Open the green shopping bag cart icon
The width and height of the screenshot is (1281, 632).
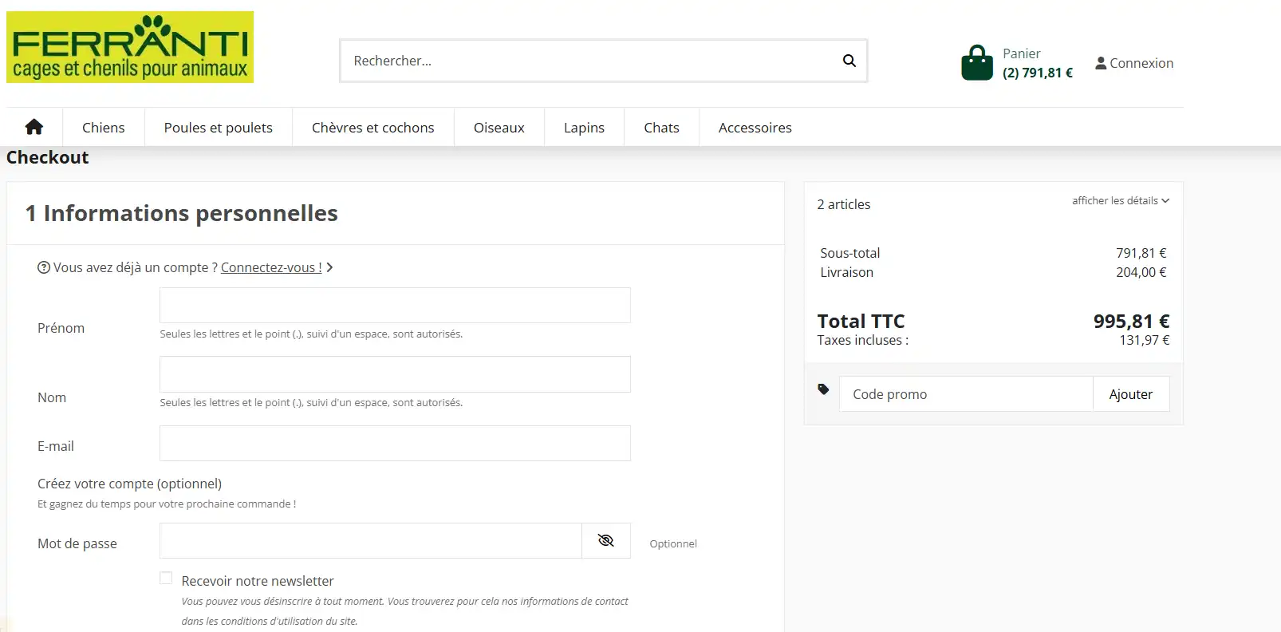(977, 62)
